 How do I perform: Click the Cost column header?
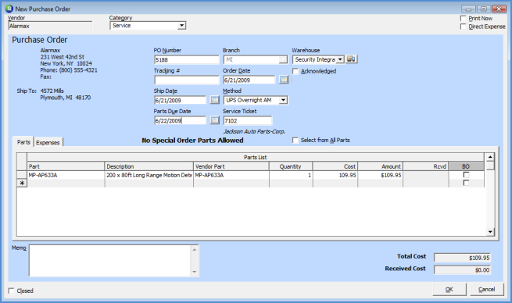(x=335, y=166)
